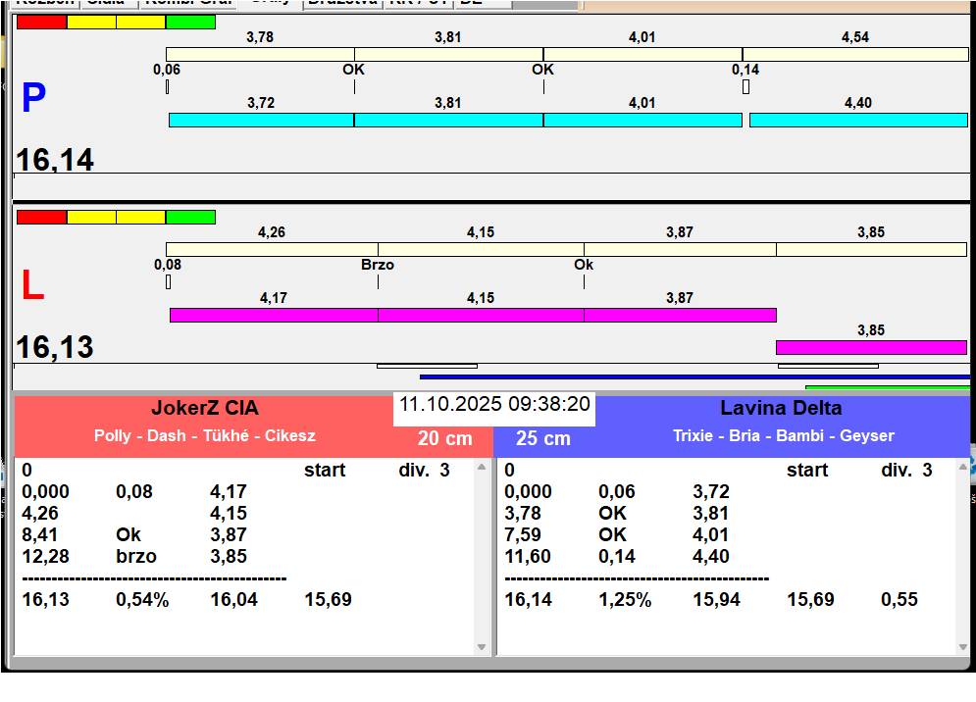
Task: Click the cyan 4,40 segment in lane P
Action: coord(858,120)
